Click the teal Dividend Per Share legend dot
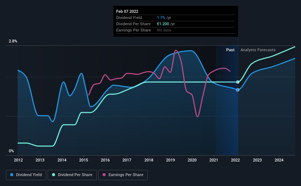 click(54, 175)
